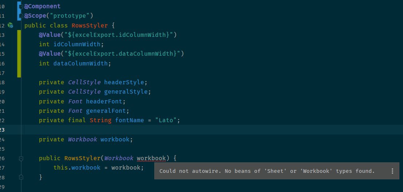Click the "${excelExport.dataColumnWidth}" property string
The image size is (403, 192).
[122, 54]
